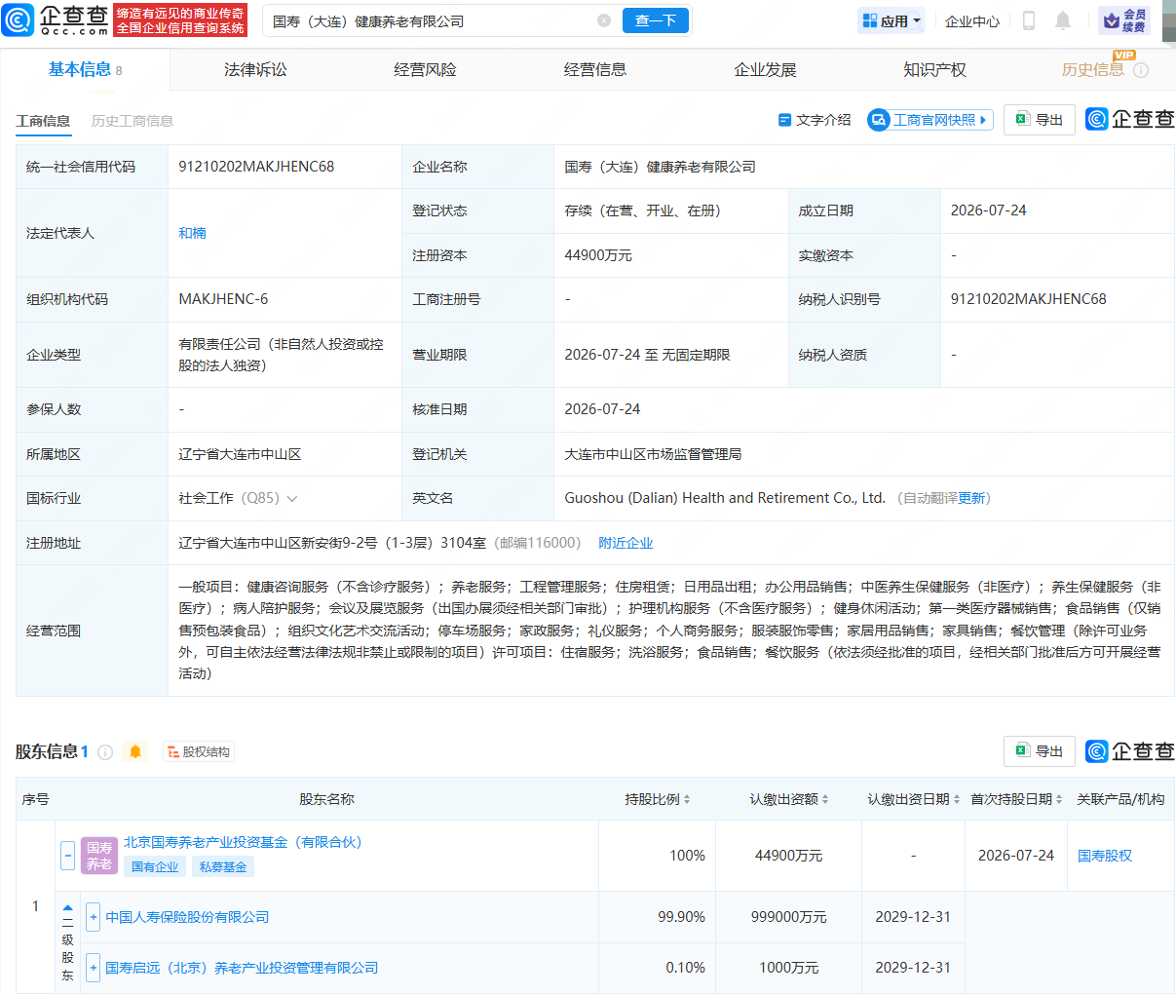Expand the 社会工作 (Q85) industry chevron
The width and height of the screenshot is (1176, 995).
[291, 498]
